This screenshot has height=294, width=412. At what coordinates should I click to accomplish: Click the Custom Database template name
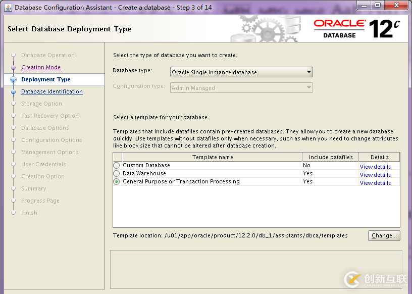[x=146, y=165]
